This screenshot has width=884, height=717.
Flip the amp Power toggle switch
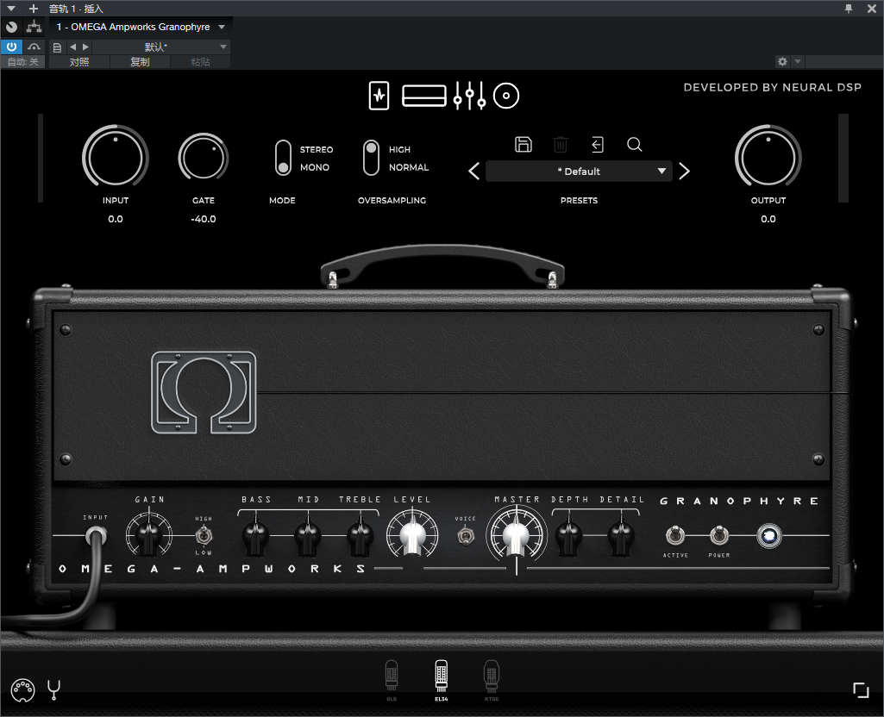pyautogui.click(x=718, y=535)
